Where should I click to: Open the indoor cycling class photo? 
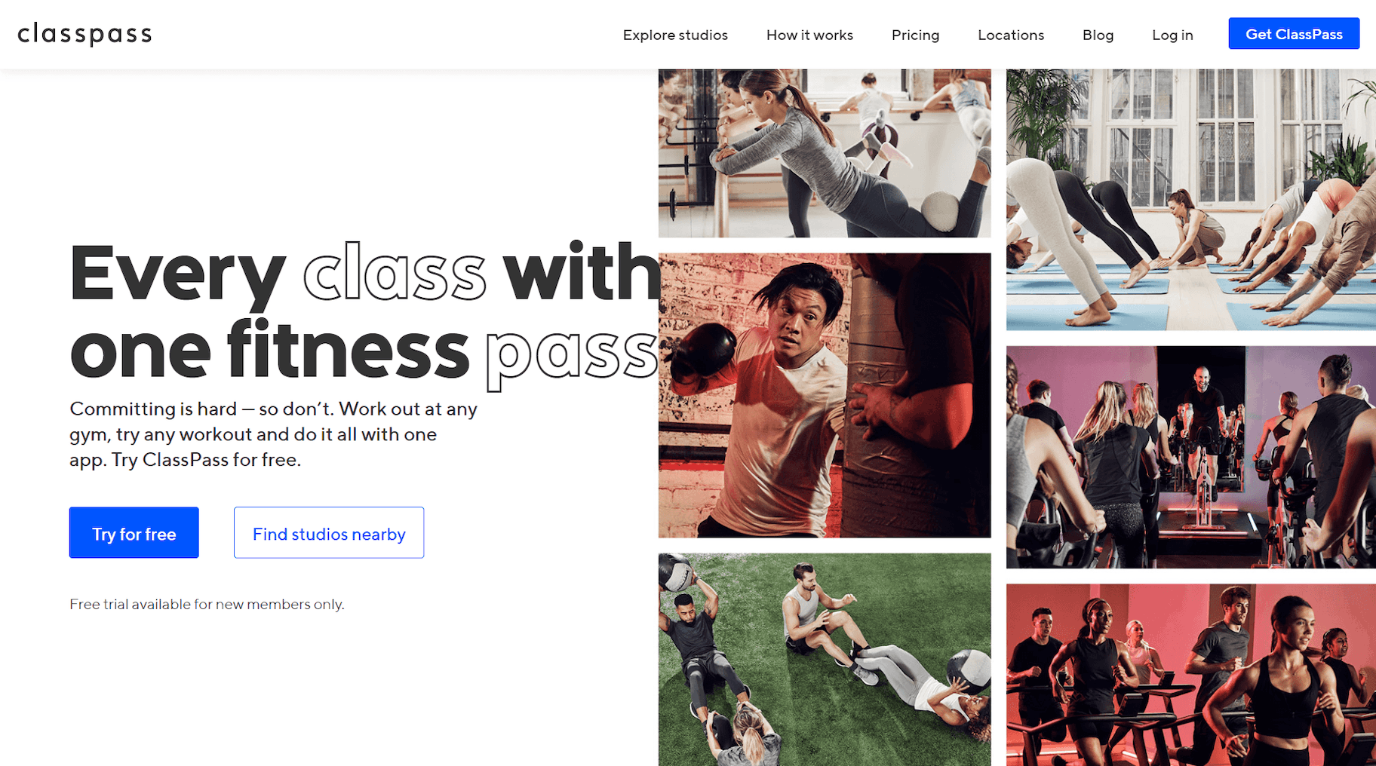click(x=1191, y=457)
